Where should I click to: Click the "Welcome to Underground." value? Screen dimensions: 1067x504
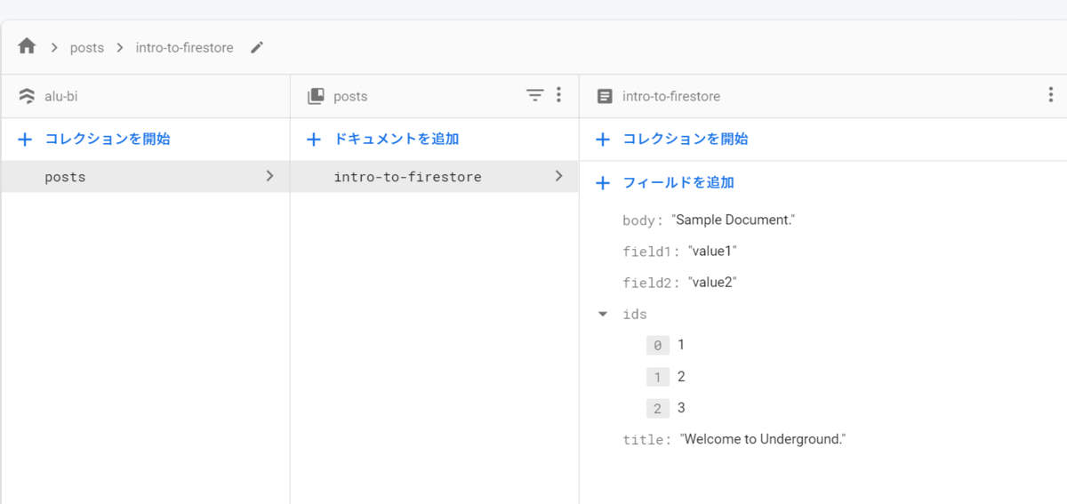(x=763, y=439)
